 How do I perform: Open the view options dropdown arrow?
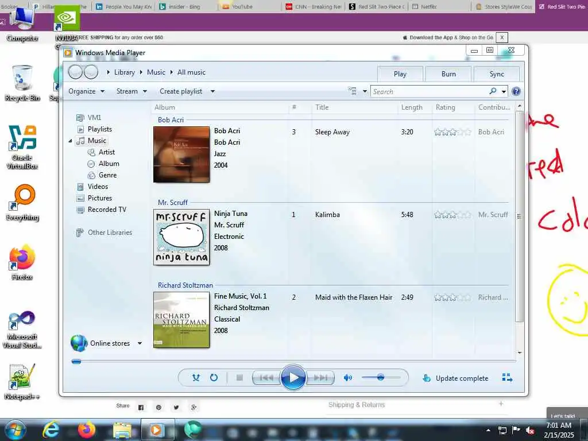pyautogui.click(x=365, y=91)
